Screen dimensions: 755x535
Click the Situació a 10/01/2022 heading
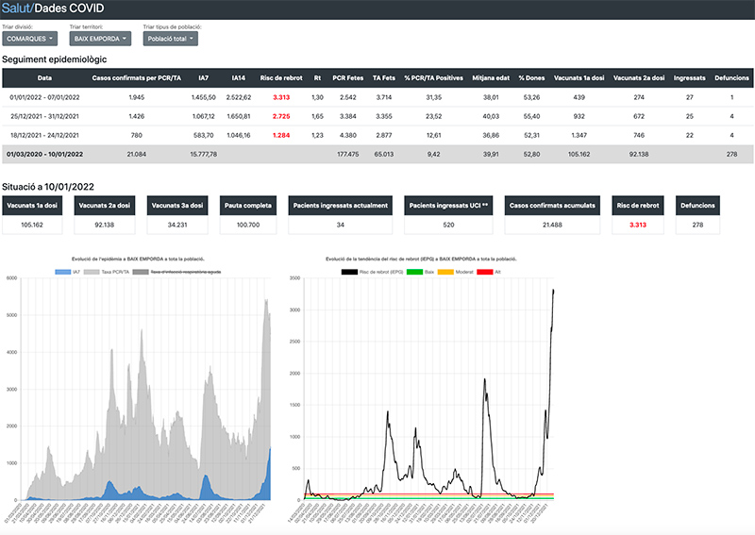pyautogui.click(x=48, y=187)
